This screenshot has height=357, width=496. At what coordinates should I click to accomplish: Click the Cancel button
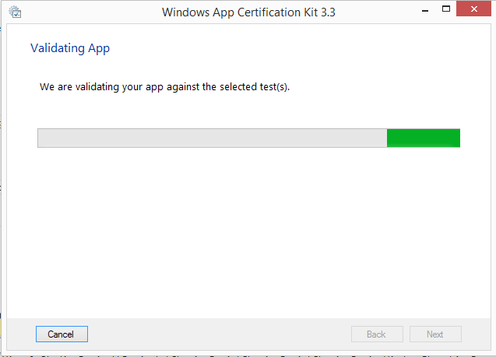click(x=62, y=334)
